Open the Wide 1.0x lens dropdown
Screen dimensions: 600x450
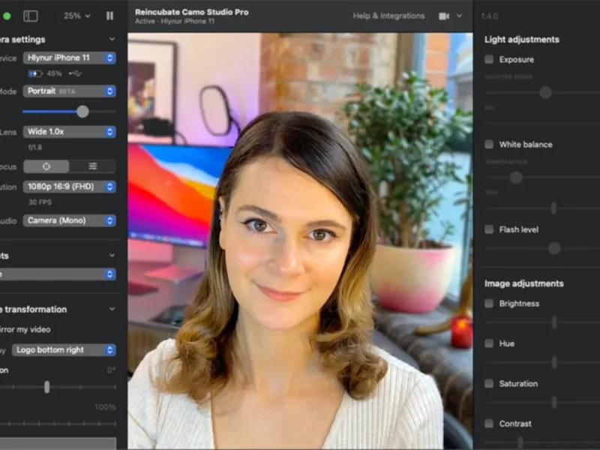pyautogui.click(x=69, y=132)
